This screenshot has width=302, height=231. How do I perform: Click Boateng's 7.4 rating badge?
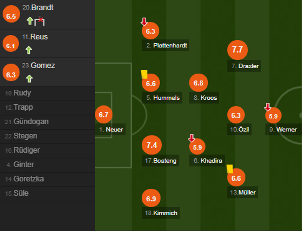pyautogui.click(x=151, y=145)
